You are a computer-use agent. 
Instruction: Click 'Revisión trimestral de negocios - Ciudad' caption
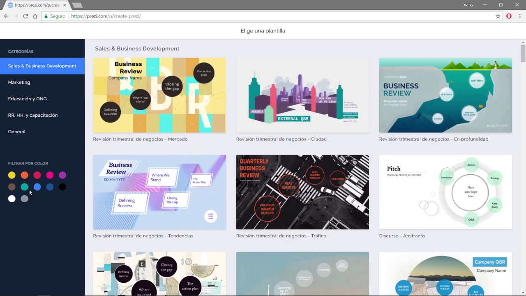[x=281, y=139]
